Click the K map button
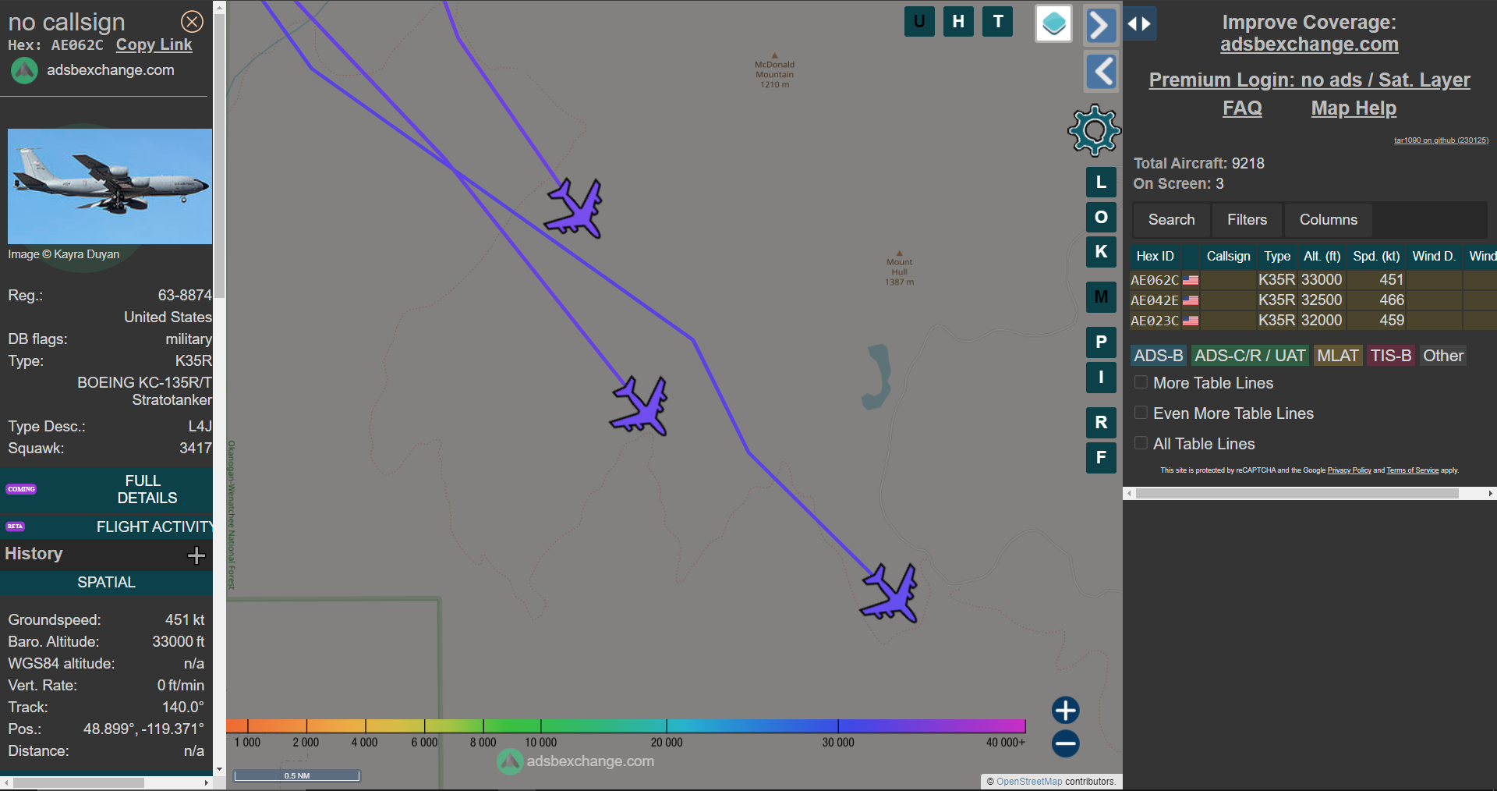This screenshot has width=1497, height=791. (x=1101, y=251)
